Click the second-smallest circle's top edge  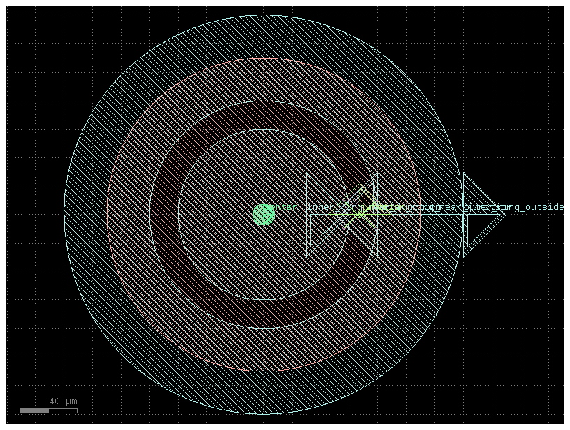point(263,101)
